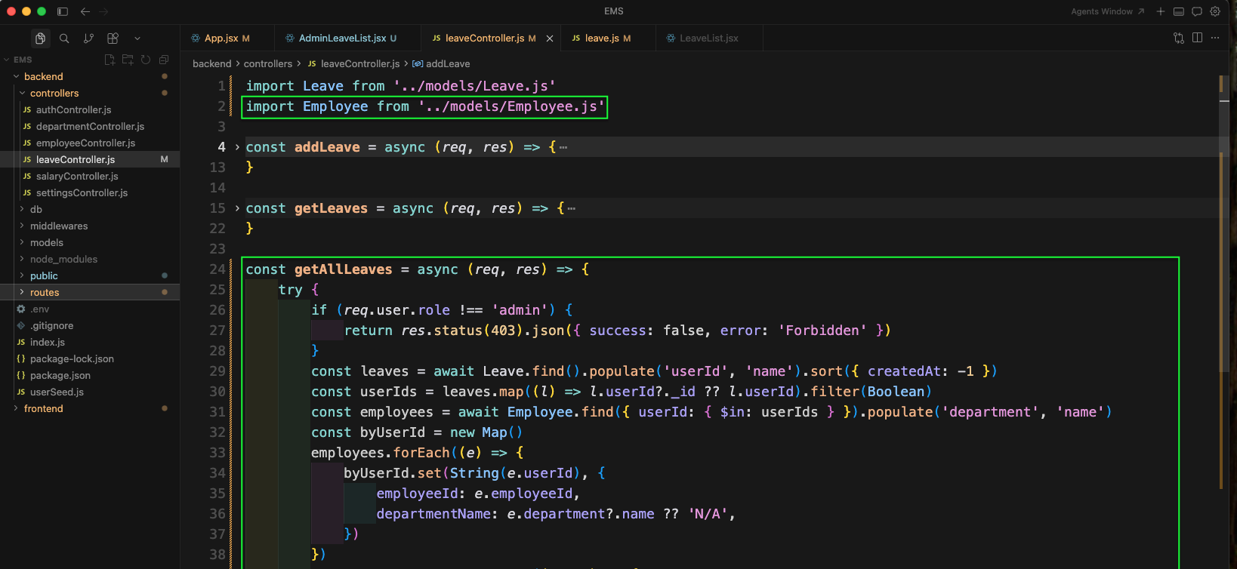Open employeeController.js file
Screen dimensions: 1237x569
(x=90, y=143)
